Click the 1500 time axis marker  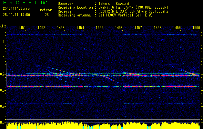click(197, 27)
